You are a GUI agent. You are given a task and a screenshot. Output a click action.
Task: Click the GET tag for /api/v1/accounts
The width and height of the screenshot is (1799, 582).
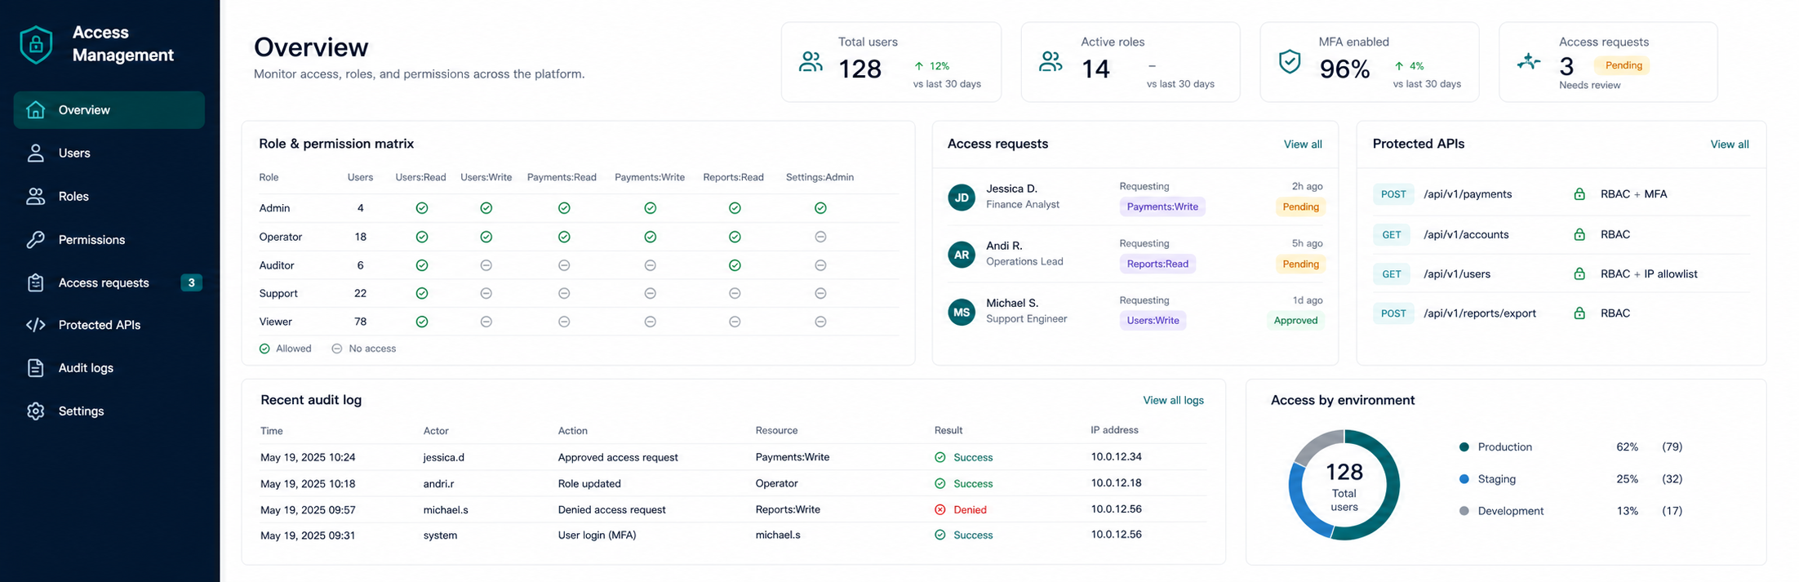click(1392, 234)
